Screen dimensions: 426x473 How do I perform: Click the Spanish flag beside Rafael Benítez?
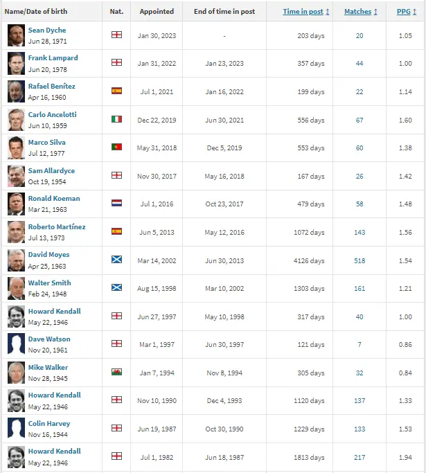click(116, 91)
